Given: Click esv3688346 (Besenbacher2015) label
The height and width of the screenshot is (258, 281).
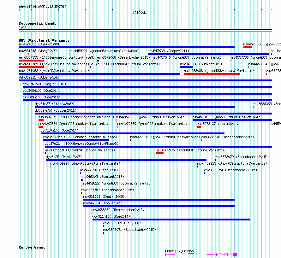Looking at the screenshot, I should (228, 137).
